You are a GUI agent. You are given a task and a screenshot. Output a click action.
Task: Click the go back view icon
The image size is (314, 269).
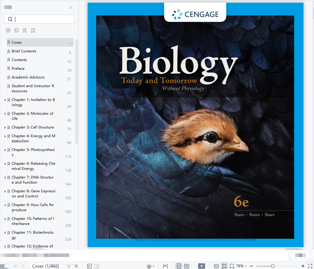(x=89, y=266)
